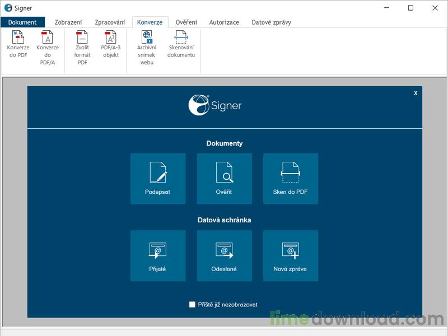Switch to the Autorizace tab
Screen dimensions: 448x336
pyautogui.click(x=223, y=22)
